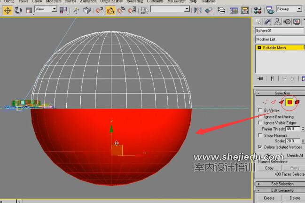Image resolution: width=305 pixels, height=203 pixels.
Task: Toggle Show End Result icon
Action: point(272,78)
